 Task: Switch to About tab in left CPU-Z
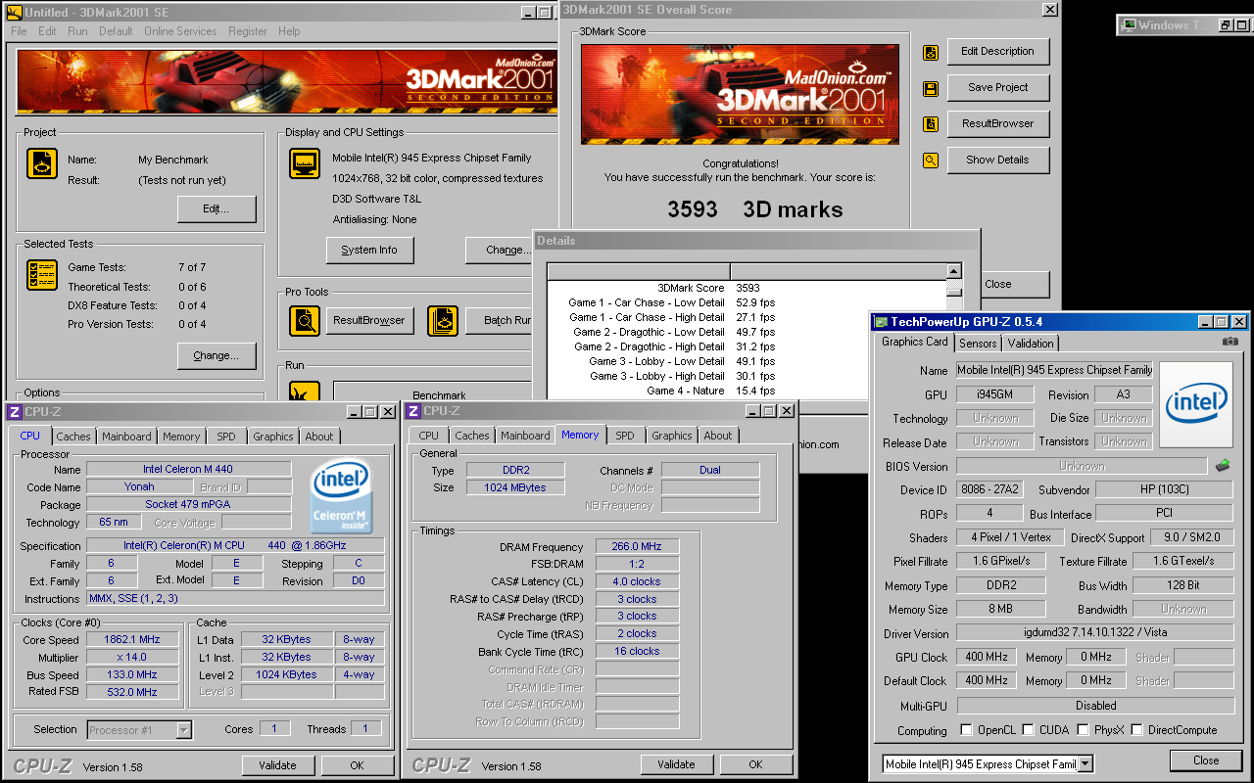click(x=319, y=437)
